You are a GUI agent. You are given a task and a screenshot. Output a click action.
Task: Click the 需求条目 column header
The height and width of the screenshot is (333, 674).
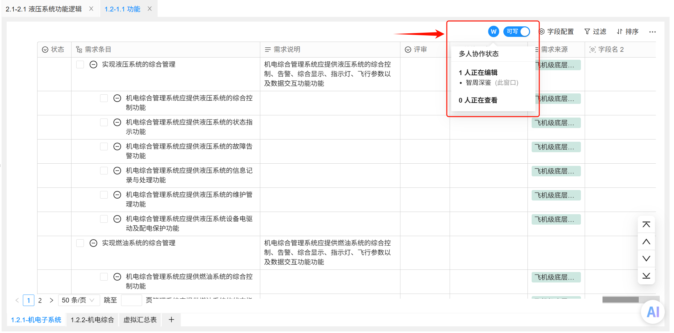(x=166, y=49)
